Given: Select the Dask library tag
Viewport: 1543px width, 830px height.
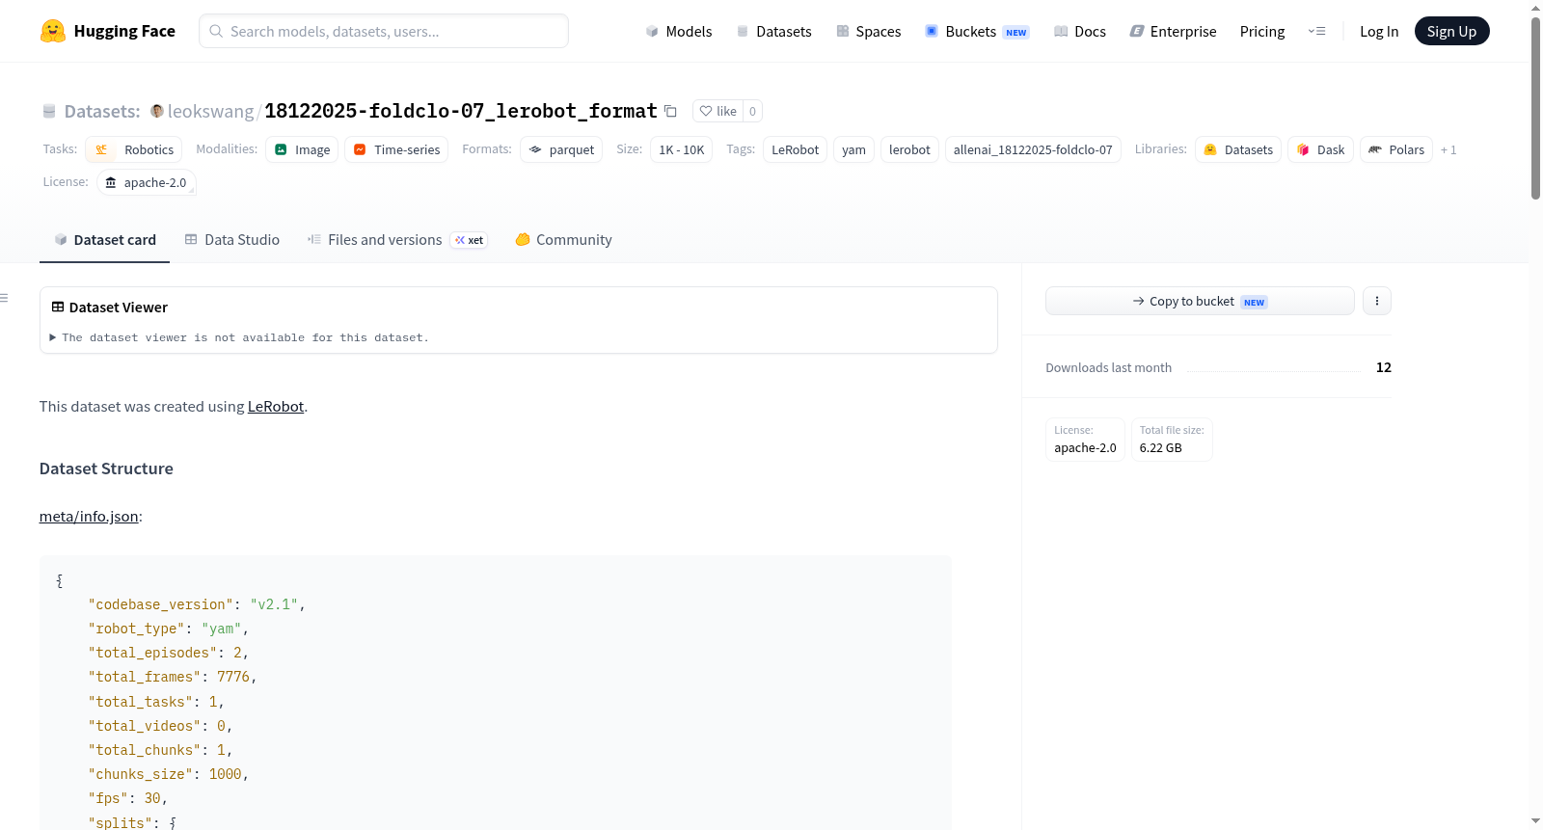Looking at the screenshot, I should click(1320, 149).
